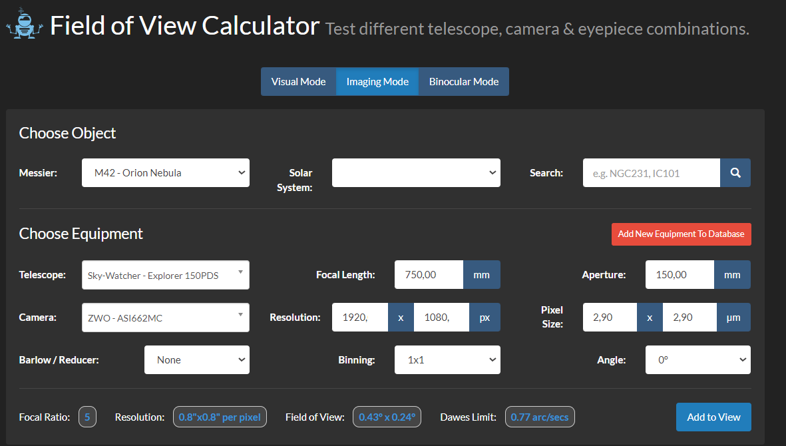786x446 pixels.
Task: Open the Binocular Mode tab
Action: tap(463, 82)
